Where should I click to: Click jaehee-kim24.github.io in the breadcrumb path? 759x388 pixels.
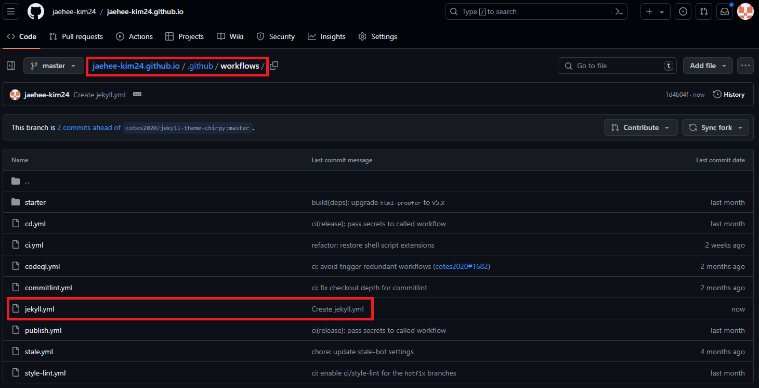click(136, 66)
